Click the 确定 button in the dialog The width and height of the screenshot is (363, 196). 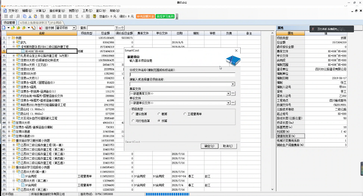point(209,146)
